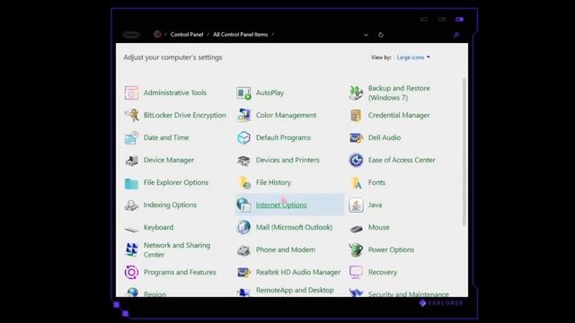Open the File History link

273,182
